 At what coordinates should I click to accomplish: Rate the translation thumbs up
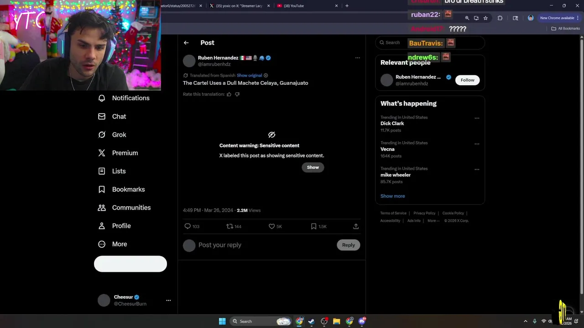coord(229,94)
